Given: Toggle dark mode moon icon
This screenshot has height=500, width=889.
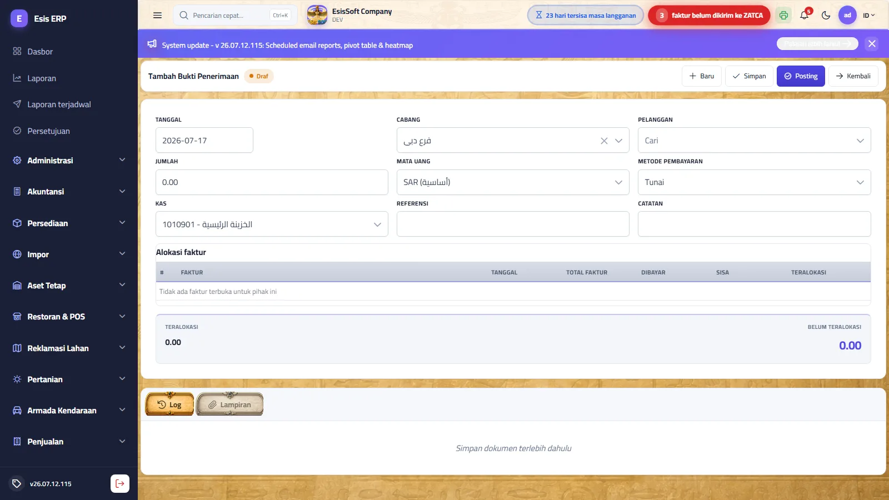Looking at the screenshot, I should click(x=826, y=16).
